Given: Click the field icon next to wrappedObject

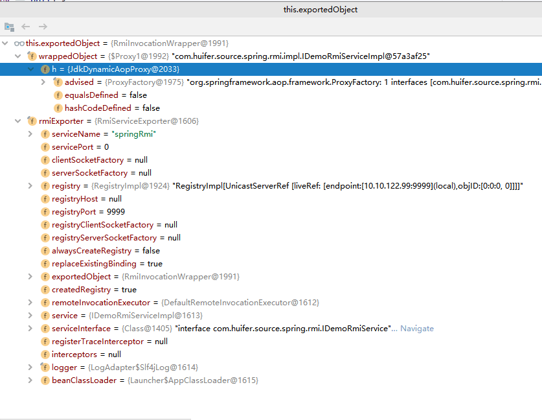Looking at the screenshot, I should [32, 56].
